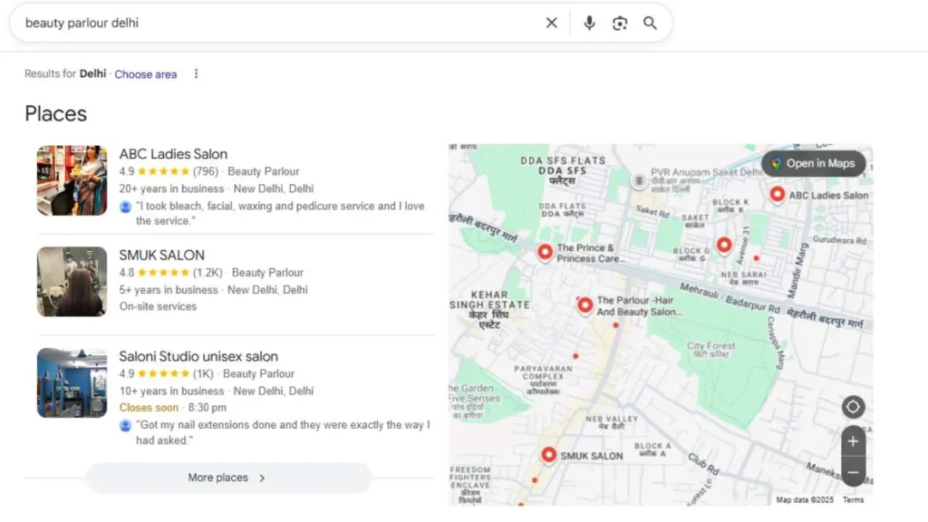
Task: Click the search magnifier icon
Action: pos(650,23)
